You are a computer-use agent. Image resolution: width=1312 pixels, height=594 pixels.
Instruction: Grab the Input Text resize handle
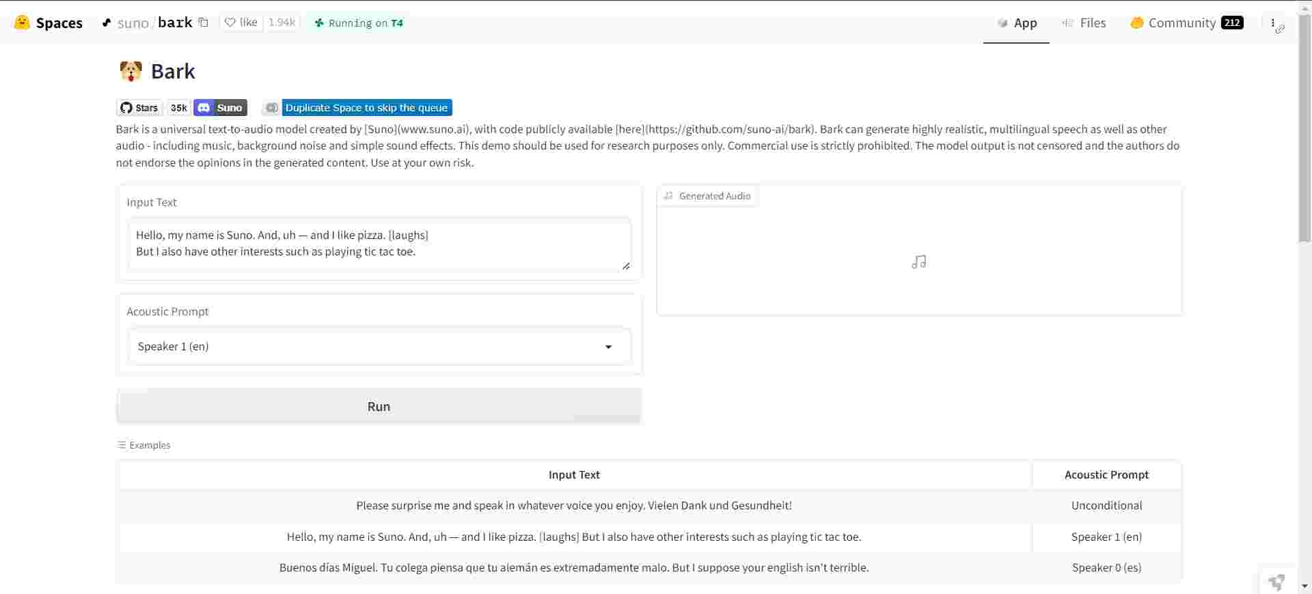click(x=626, y=266)
